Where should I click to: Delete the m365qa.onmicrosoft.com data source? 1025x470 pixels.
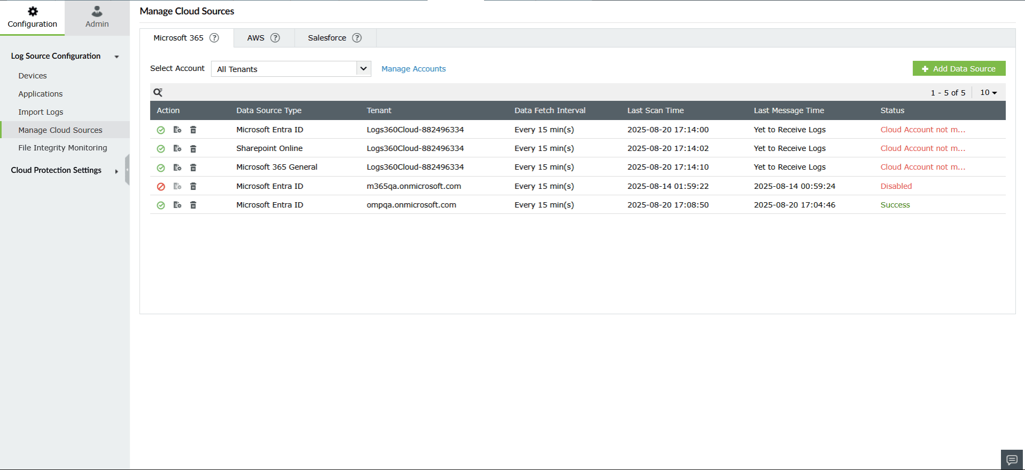point(193,186)
